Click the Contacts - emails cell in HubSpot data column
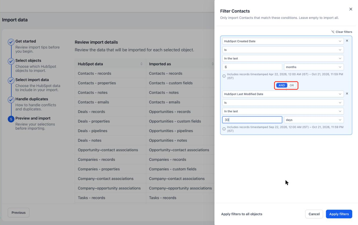 (x=110, y=102)
